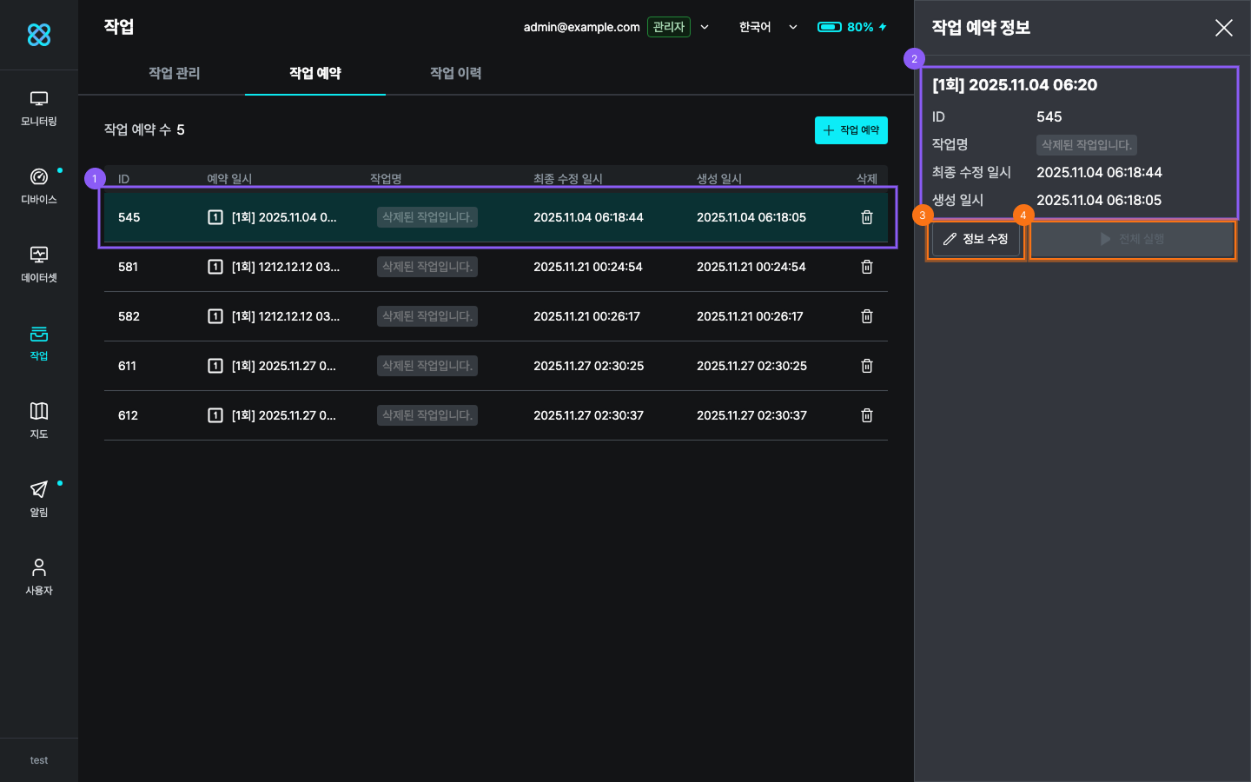Screen dimensions: 1251x782
Task: Select the 지도 map sidebar icon
Action: pyautogui.click(x=39, y=421)
